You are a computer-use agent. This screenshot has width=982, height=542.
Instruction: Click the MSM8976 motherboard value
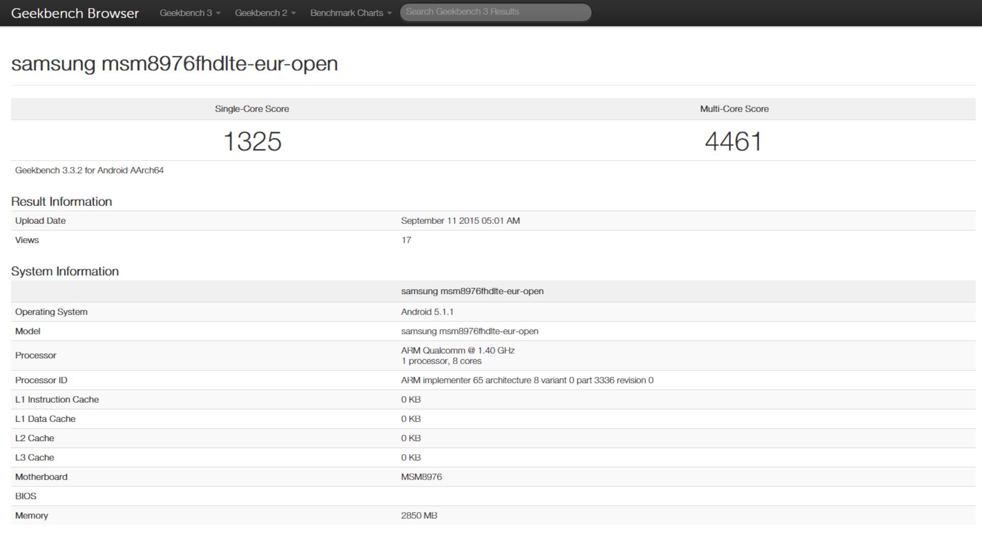coord(421,477)
